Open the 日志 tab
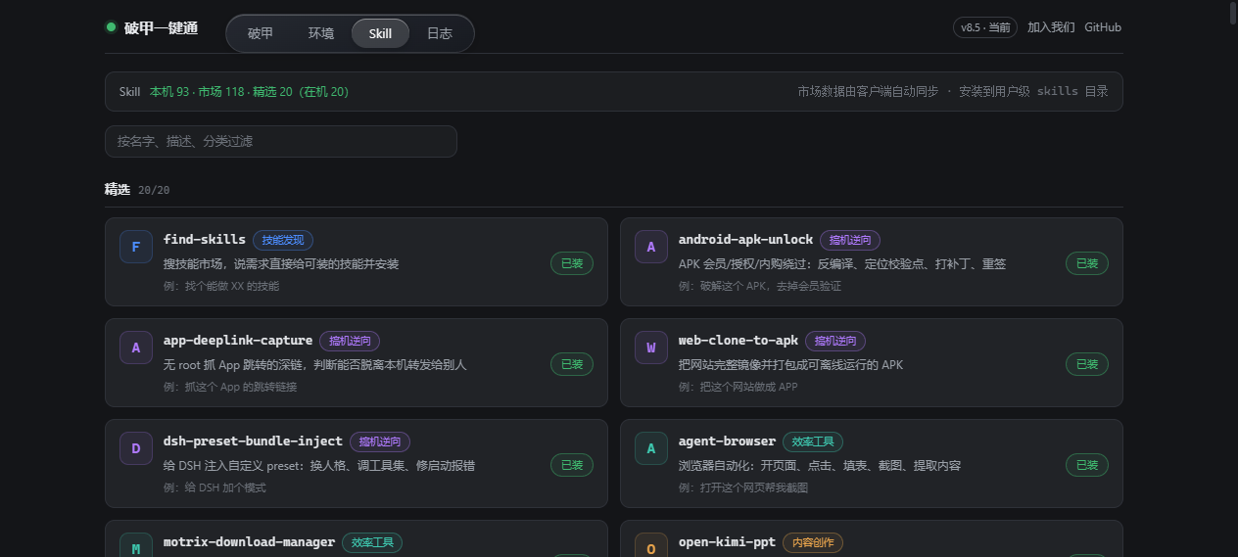This screenshot has height=557, width=1238. (x=440, y=33)
